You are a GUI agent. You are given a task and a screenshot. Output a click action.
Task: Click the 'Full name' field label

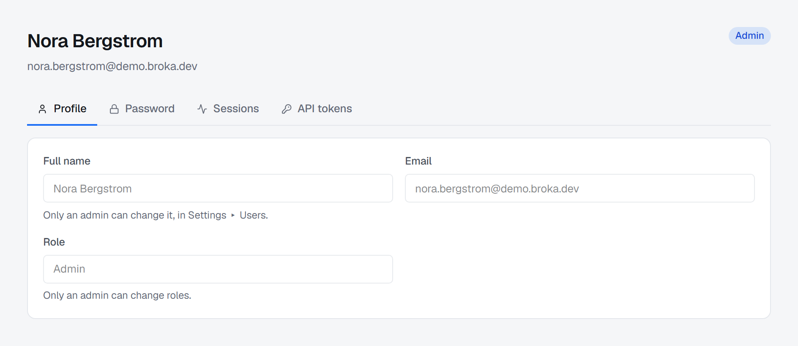click(67, 161)
